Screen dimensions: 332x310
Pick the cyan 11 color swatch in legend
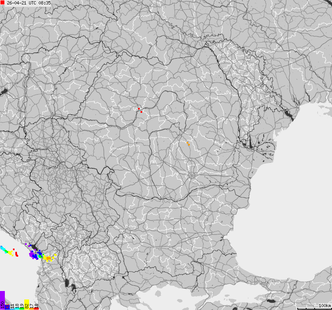click(x=12, y=308)
